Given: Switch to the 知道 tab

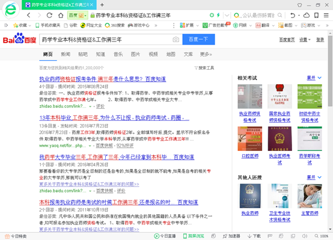Looking at the screenshot, I should [x=100, y=54].
